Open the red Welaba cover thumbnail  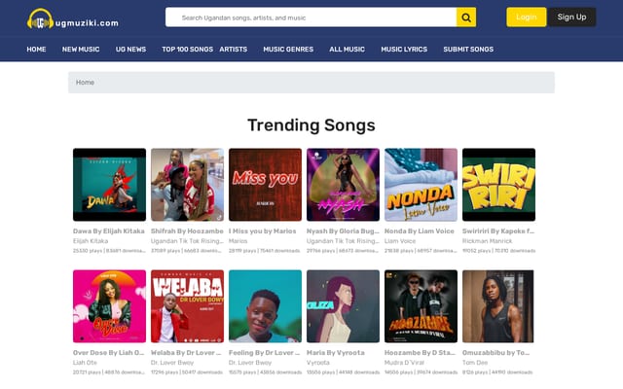click(187, 306)
